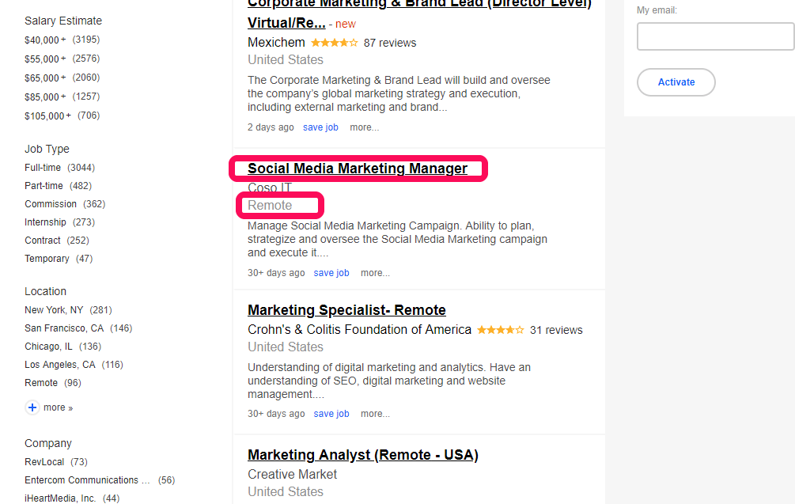Filter by company RevLocal
The image size is (795, 504).
[45, 462]
